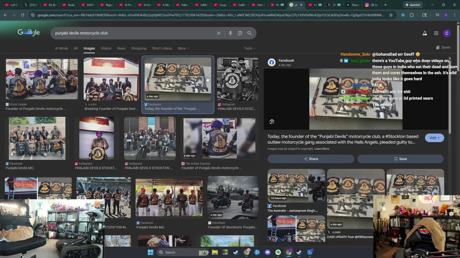Bookmark this page with the star icon
The image size is (460, 258).
click(391, 15)
